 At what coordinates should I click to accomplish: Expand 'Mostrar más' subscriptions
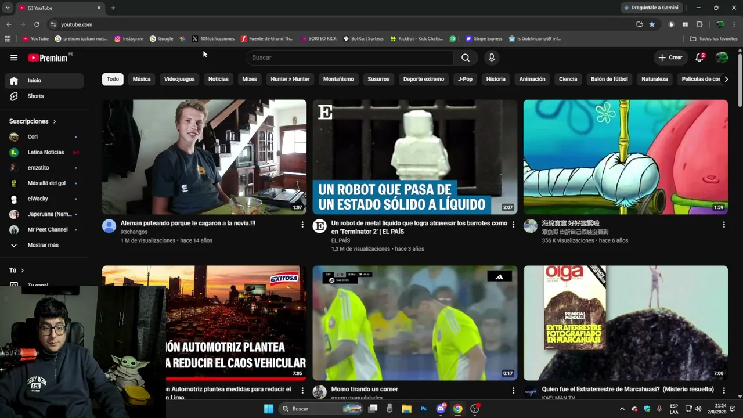[44, 245]
